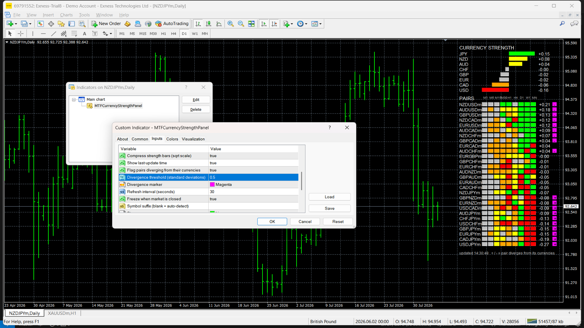The image size is (584, 328).
Task: Tile chart windows icon
Action: 251,24
